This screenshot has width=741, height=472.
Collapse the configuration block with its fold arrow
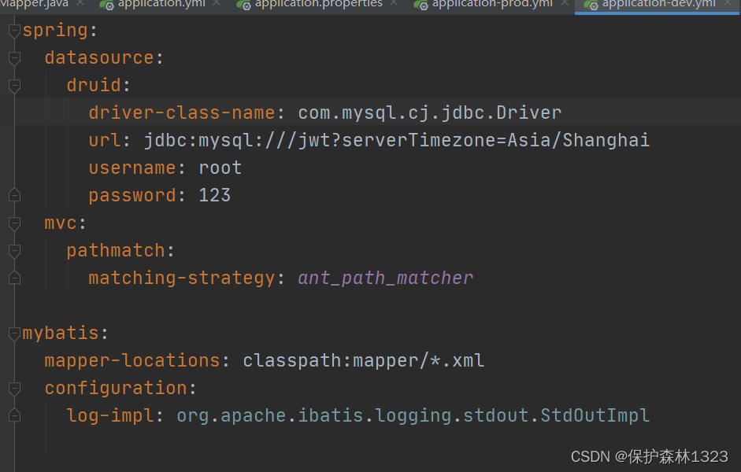[x=14, y=388]
